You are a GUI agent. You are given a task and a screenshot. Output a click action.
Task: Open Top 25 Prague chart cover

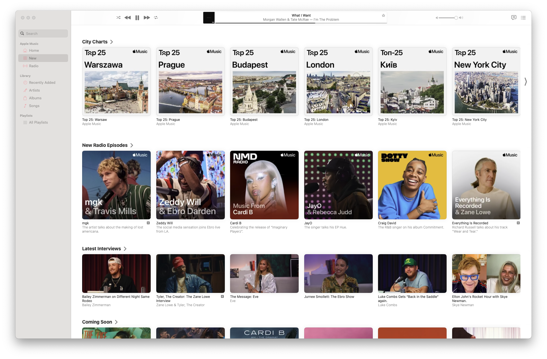pyautogui.click(x=191, y=82)
